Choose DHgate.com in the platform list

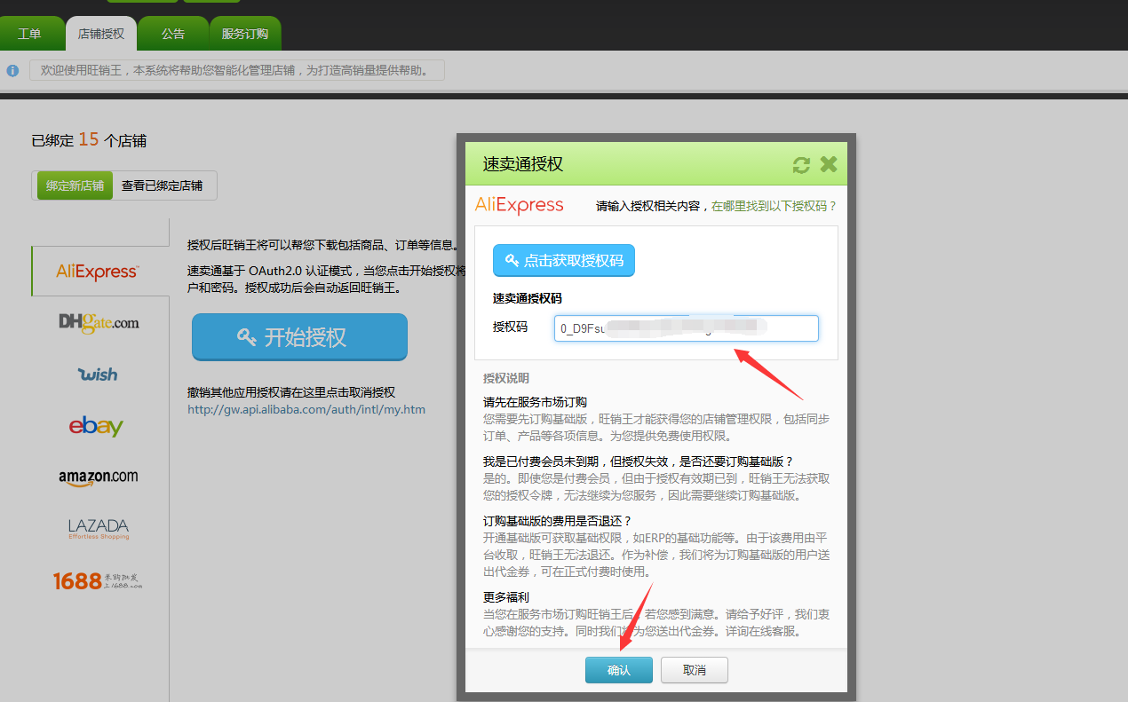pyautogui.click(x=99, y=322)
